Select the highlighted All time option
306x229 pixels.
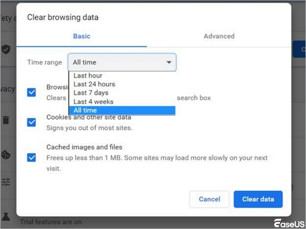tap(85, 110)
